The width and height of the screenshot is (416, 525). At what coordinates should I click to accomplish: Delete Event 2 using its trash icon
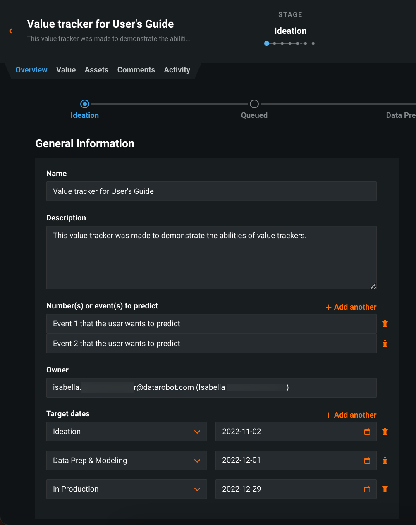pos(385,344)
